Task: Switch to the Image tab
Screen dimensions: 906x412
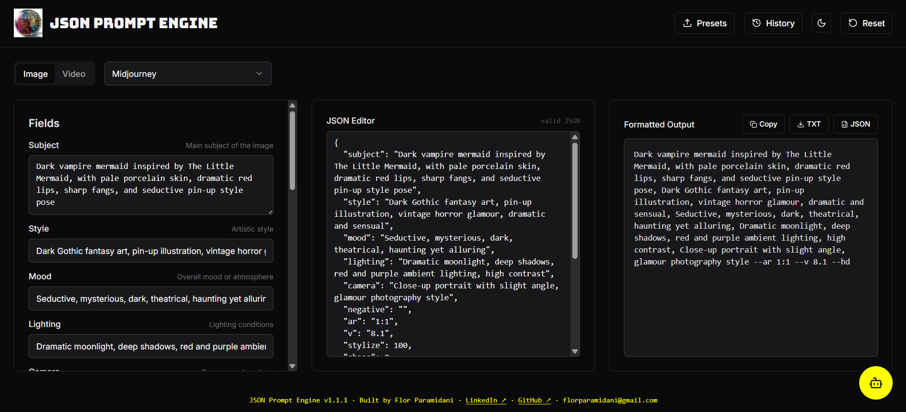Action: pos(35,74)
